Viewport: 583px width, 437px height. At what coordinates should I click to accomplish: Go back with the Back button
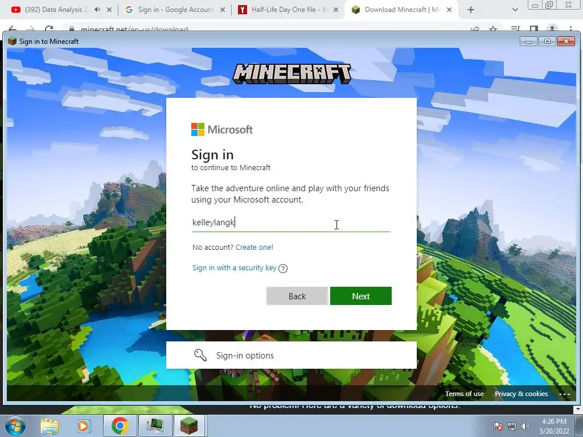[297, 296]
